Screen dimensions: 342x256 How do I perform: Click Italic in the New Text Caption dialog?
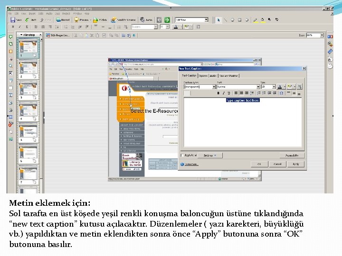click(224, 93)
